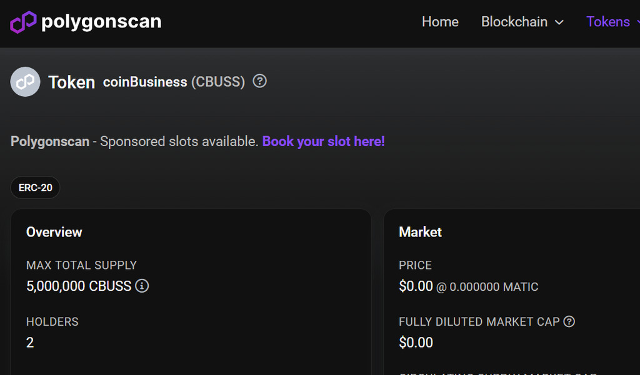Open the Tokens menu
This screenshot has width=640, height=375.
(612, 22)
